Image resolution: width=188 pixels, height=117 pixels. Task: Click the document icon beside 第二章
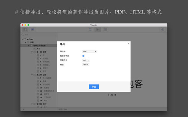pyautogui.click(x=34, y=75)
